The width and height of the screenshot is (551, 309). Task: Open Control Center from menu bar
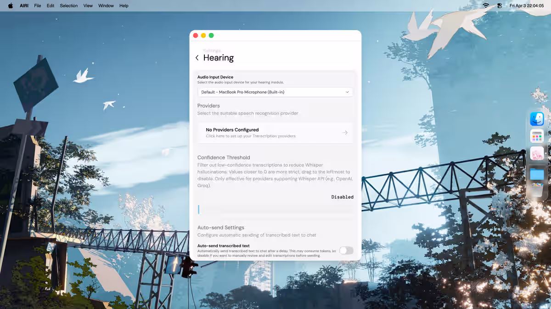(500, 5)
